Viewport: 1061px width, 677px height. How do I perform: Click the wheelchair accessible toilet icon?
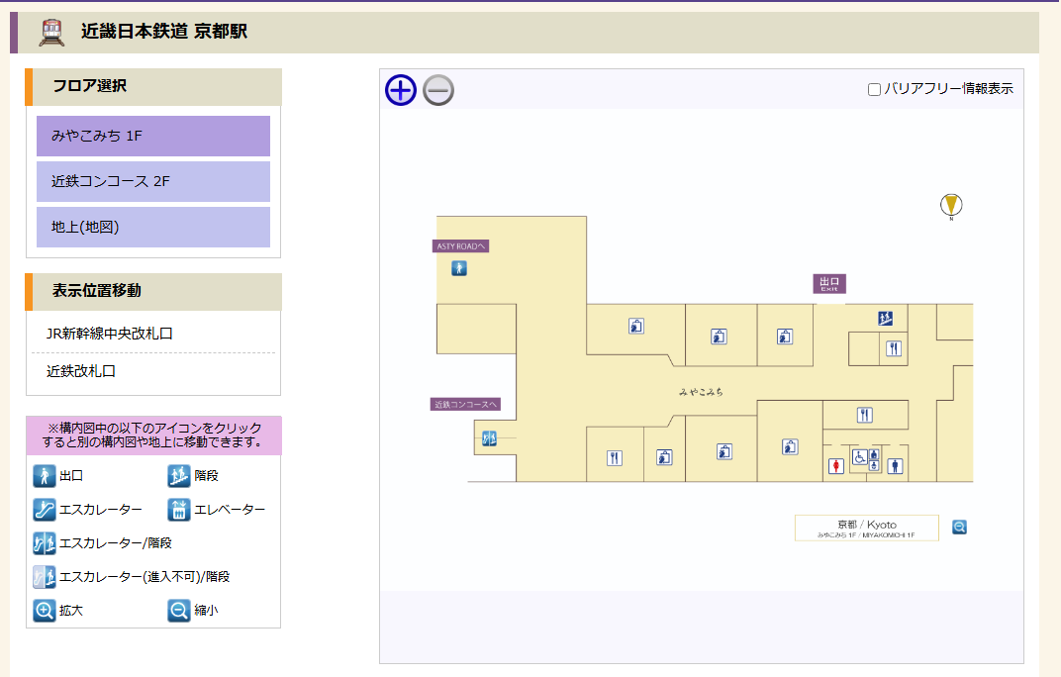(859, 457)
